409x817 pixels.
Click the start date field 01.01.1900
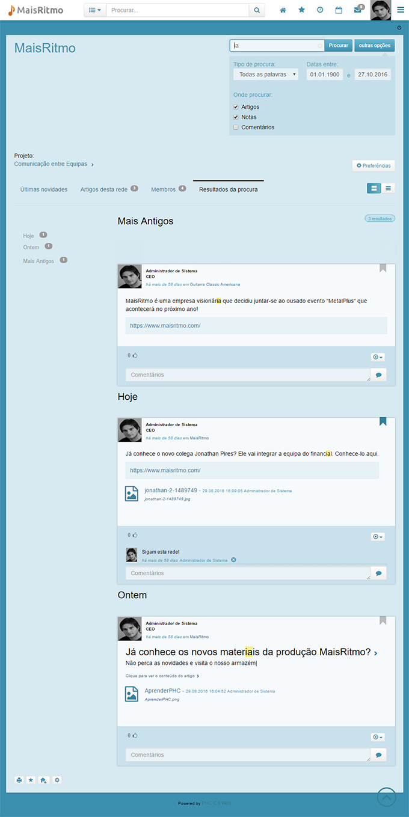[325, 75]
